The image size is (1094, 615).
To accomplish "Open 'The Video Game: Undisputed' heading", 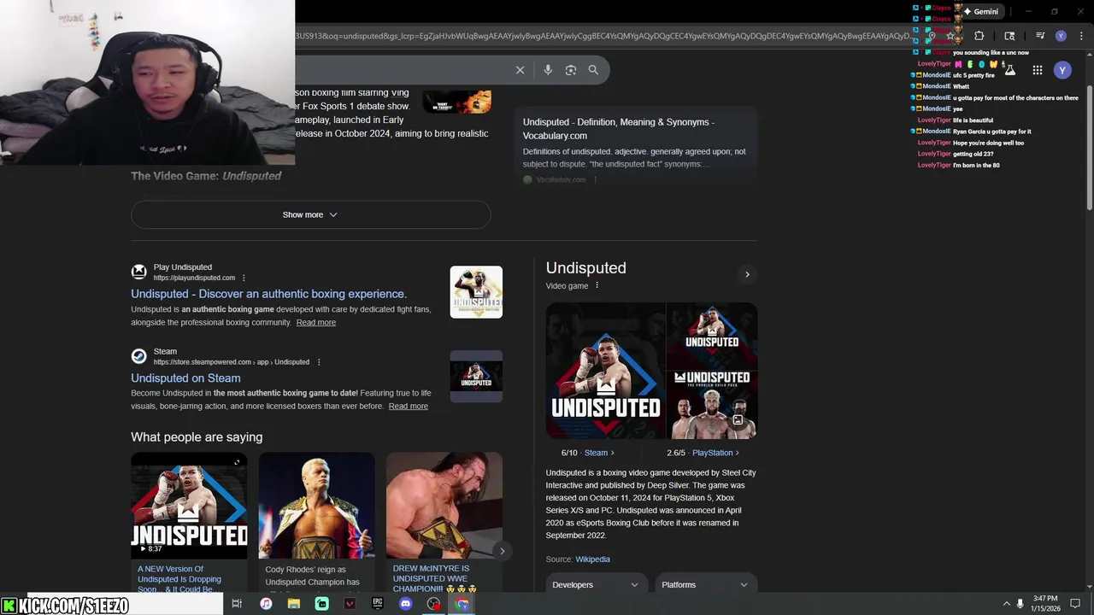I will tap(206, 176).
